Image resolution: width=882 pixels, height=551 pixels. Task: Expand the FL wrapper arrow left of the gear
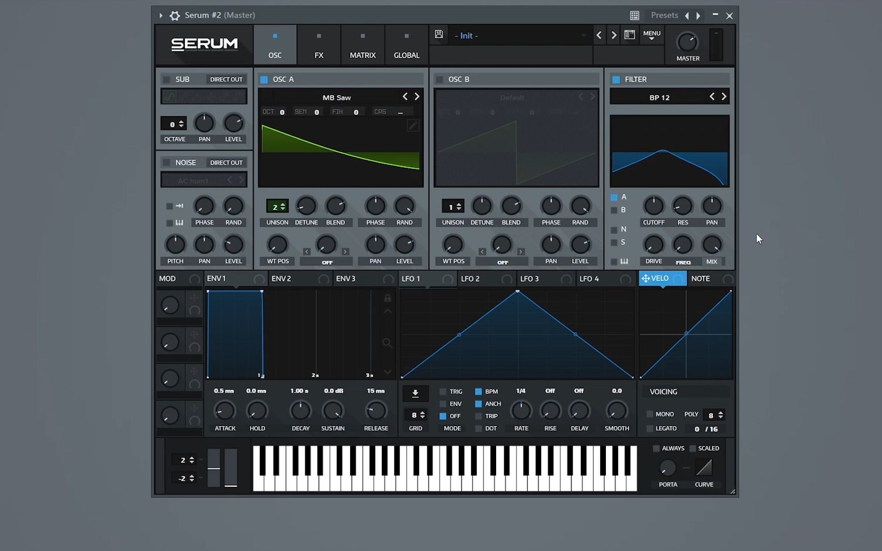[161, 16]
